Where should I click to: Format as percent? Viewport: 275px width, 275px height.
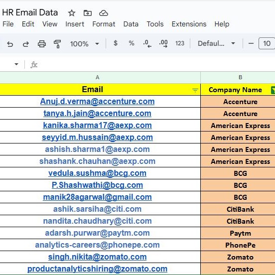(x=132, y=43)
